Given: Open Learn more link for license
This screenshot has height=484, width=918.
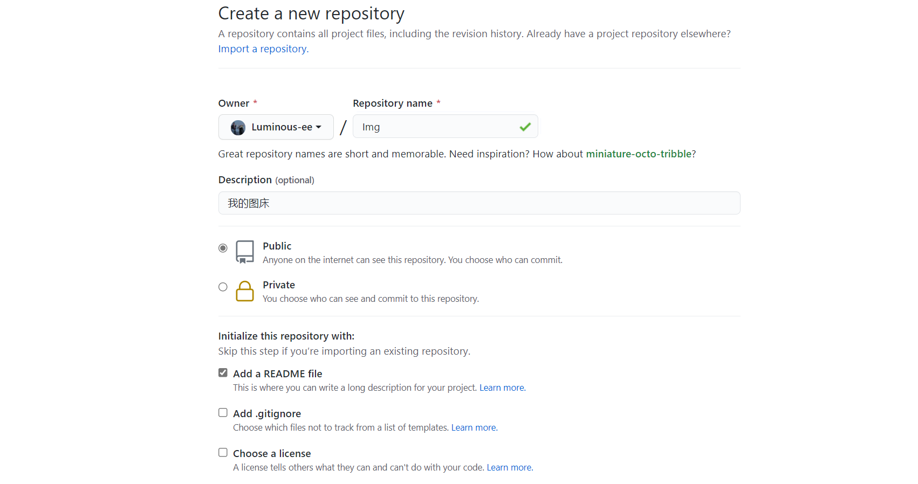Looking at the screenshot, I should click(x=510, y=467).
